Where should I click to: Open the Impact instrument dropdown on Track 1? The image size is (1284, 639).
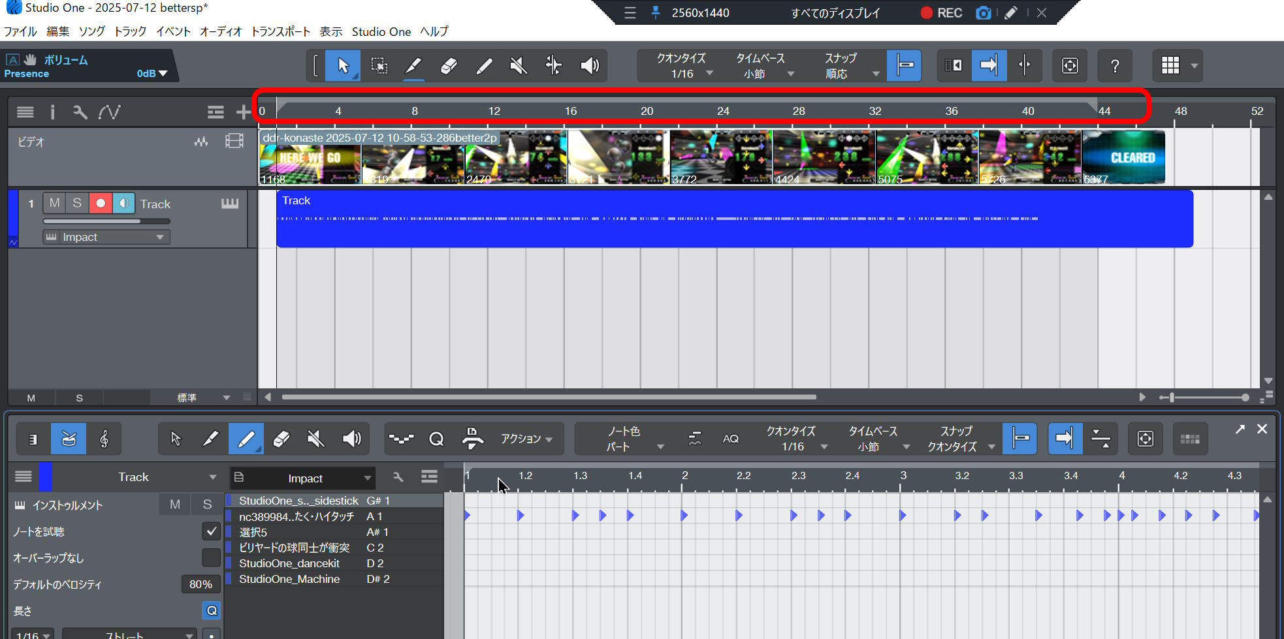pos(106,237)
